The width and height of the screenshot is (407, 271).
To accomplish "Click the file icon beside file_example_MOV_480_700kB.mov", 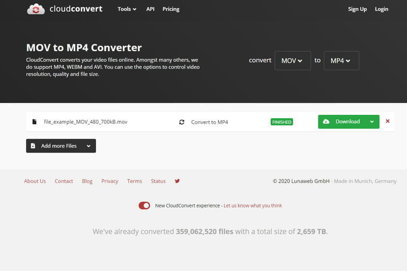I will pyautogui.click(x=34, y=122).
